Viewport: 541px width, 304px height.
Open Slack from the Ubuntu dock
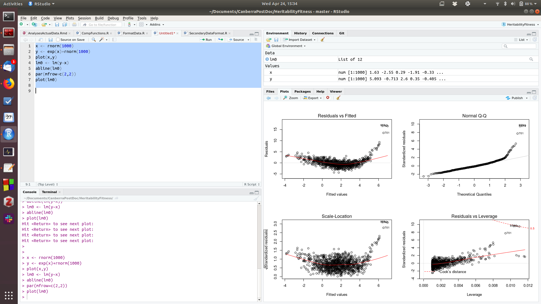(8, 218)
